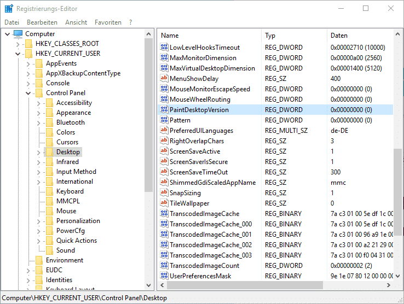Click the string icon beside ShimmedGdiScaledAppName
The height and width of the screenshot is (304, 404).
(x=164, y=182)
